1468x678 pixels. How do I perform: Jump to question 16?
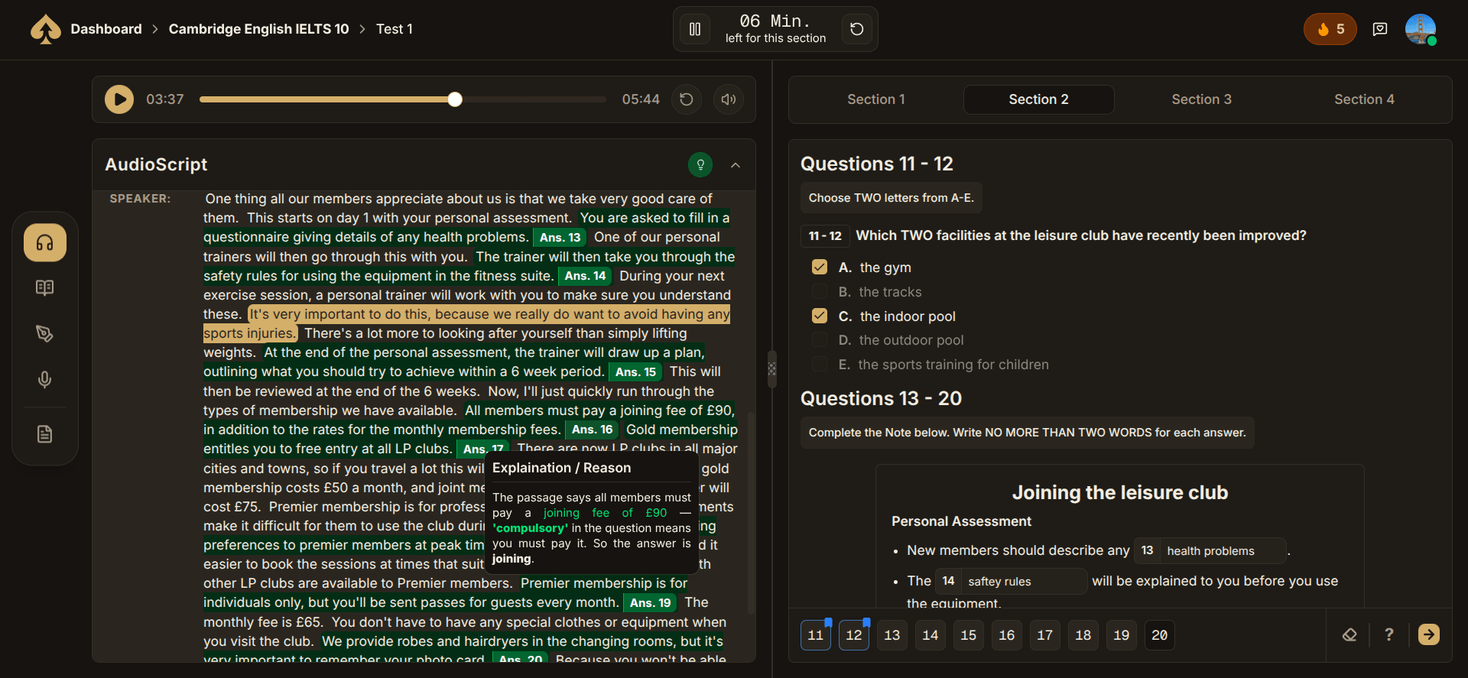(x=1007, y=634)
